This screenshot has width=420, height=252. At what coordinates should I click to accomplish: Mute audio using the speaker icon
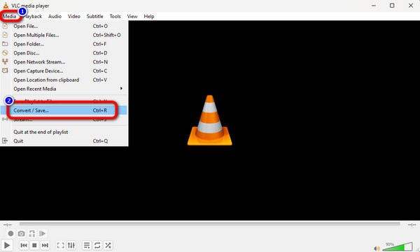(377, 249)
